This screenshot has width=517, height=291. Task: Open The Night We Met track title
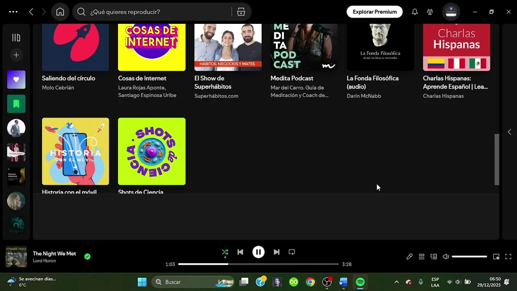pos(55,253)
